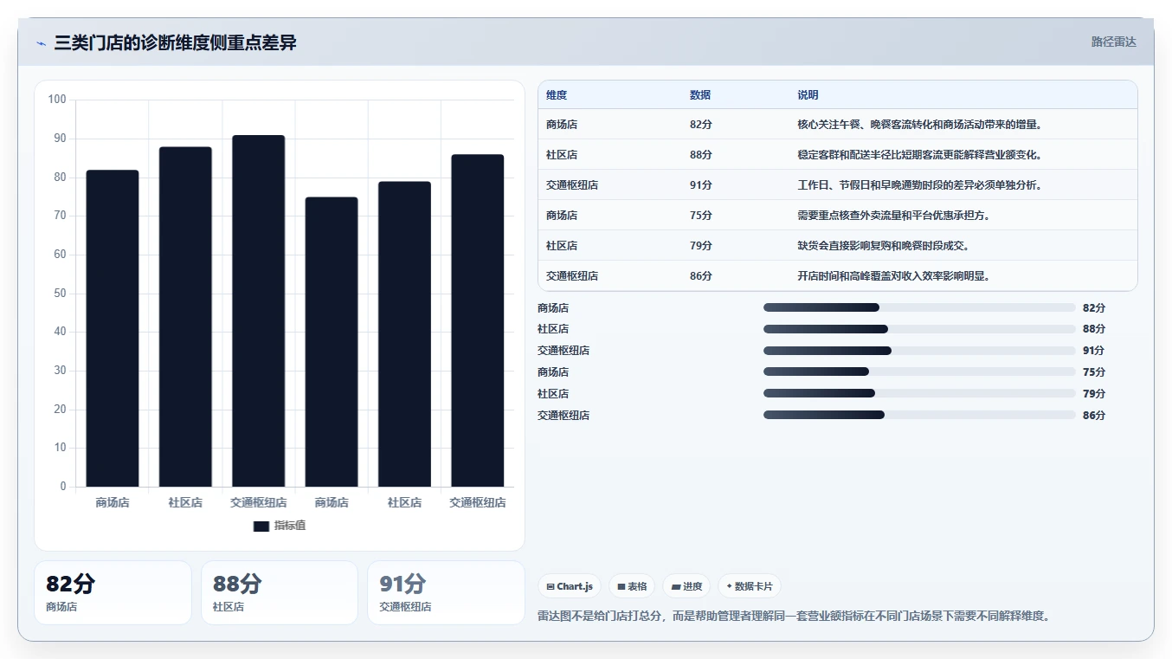1172x659 pixels.
Task: Click the sparkle icon in the 数据卡片 chip
Action: point(729,586)
